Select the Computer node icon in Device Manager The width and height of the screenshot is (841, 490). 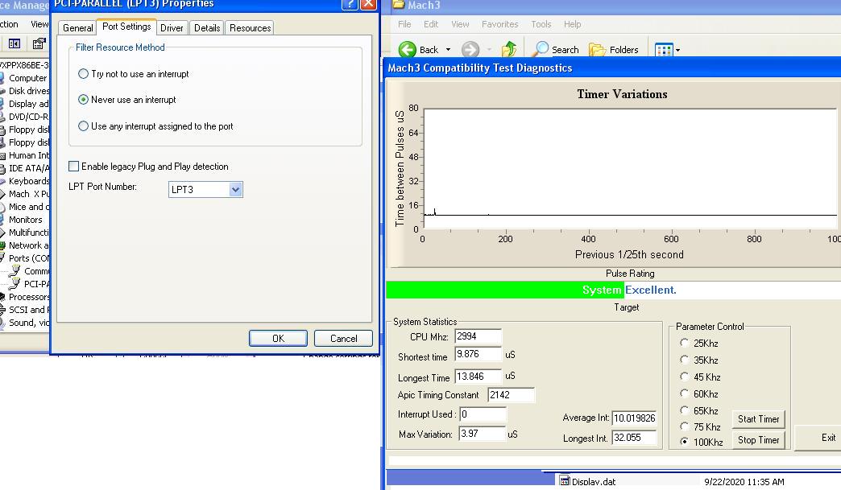(3, 78)
